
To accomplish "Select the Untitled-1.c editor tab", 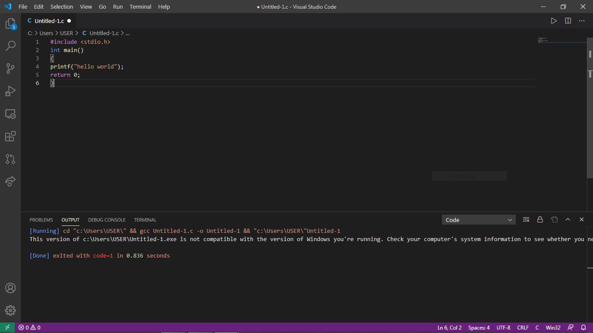I will (49, 21).
